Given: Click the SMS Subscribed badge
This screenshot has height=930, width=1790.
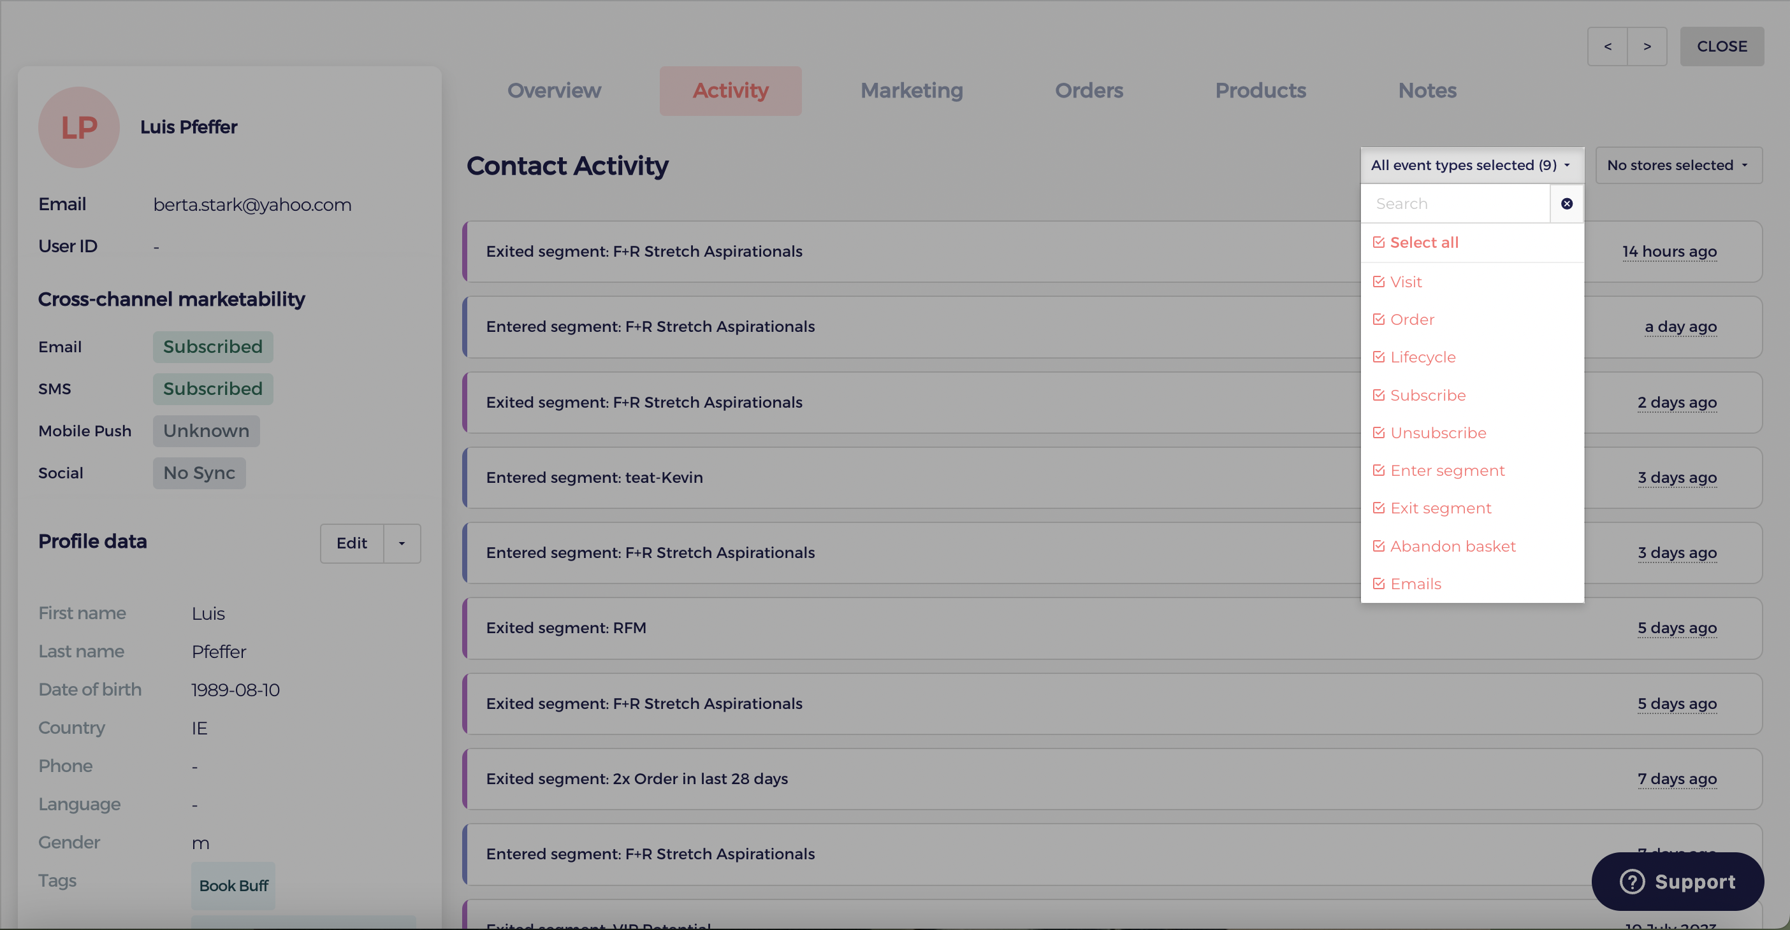Looking at the screenshot, I should [213, 389].
